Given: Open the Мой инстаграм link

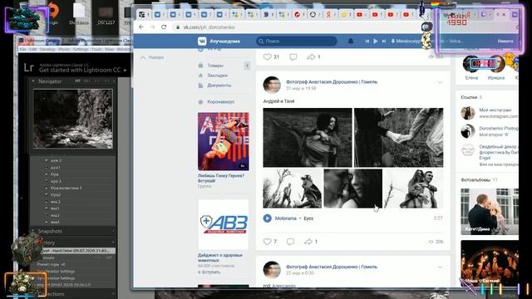Looking at the screenshot, I should coord(495,110).
